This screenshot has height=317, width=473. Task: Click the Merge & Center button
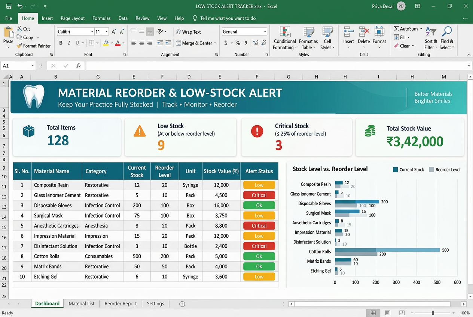pos(196,43)
